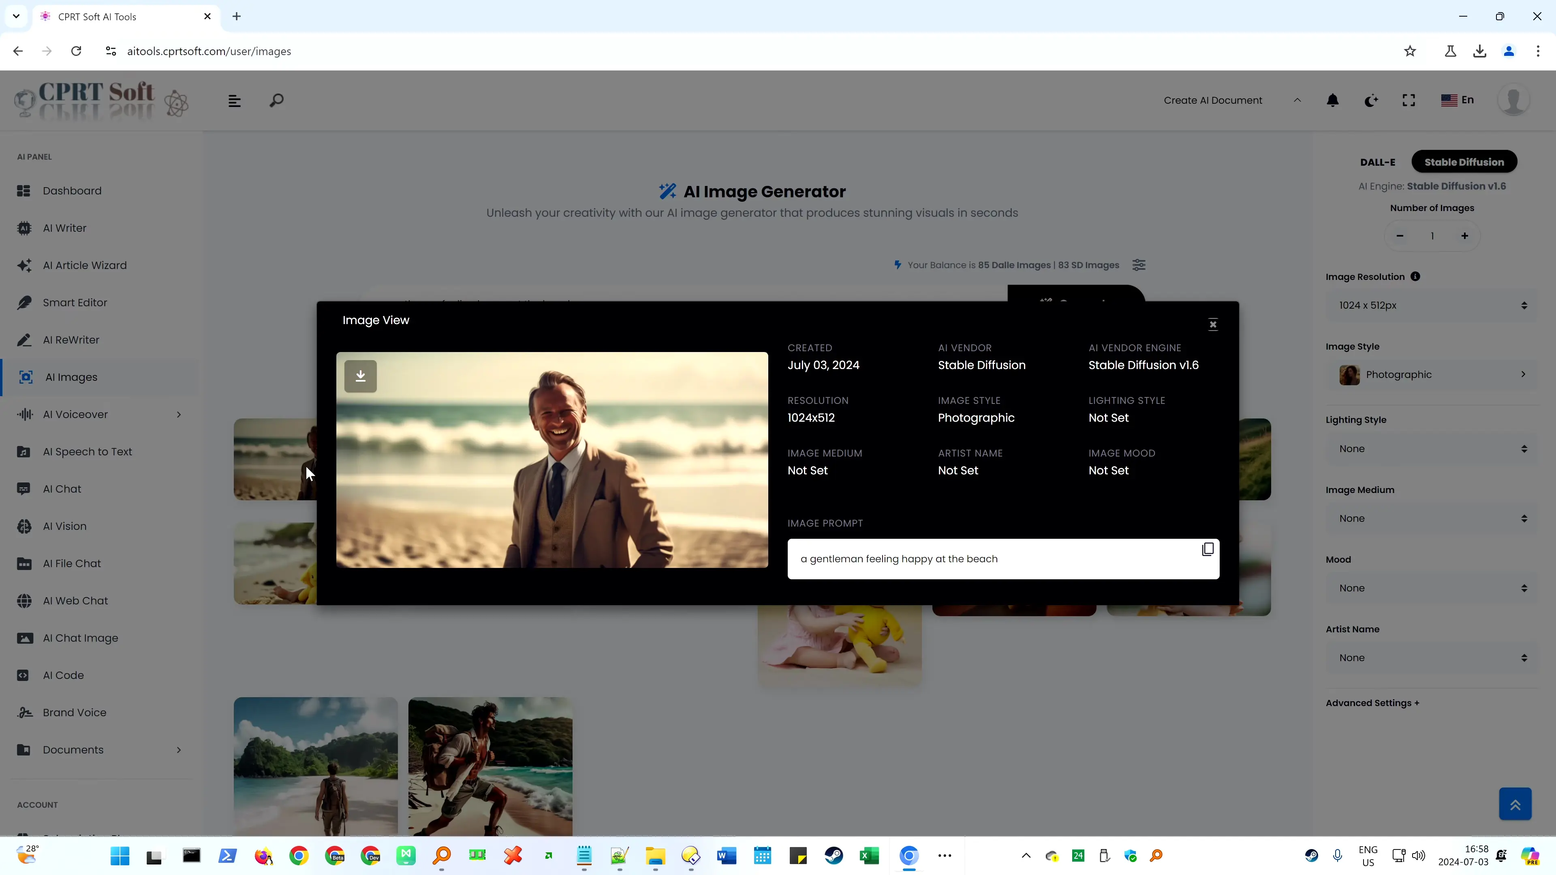The height and width of the screenshot is (875, 1556).
Task: Toggle Stable Diffusion engine selection
Action: coord(1465,161)
